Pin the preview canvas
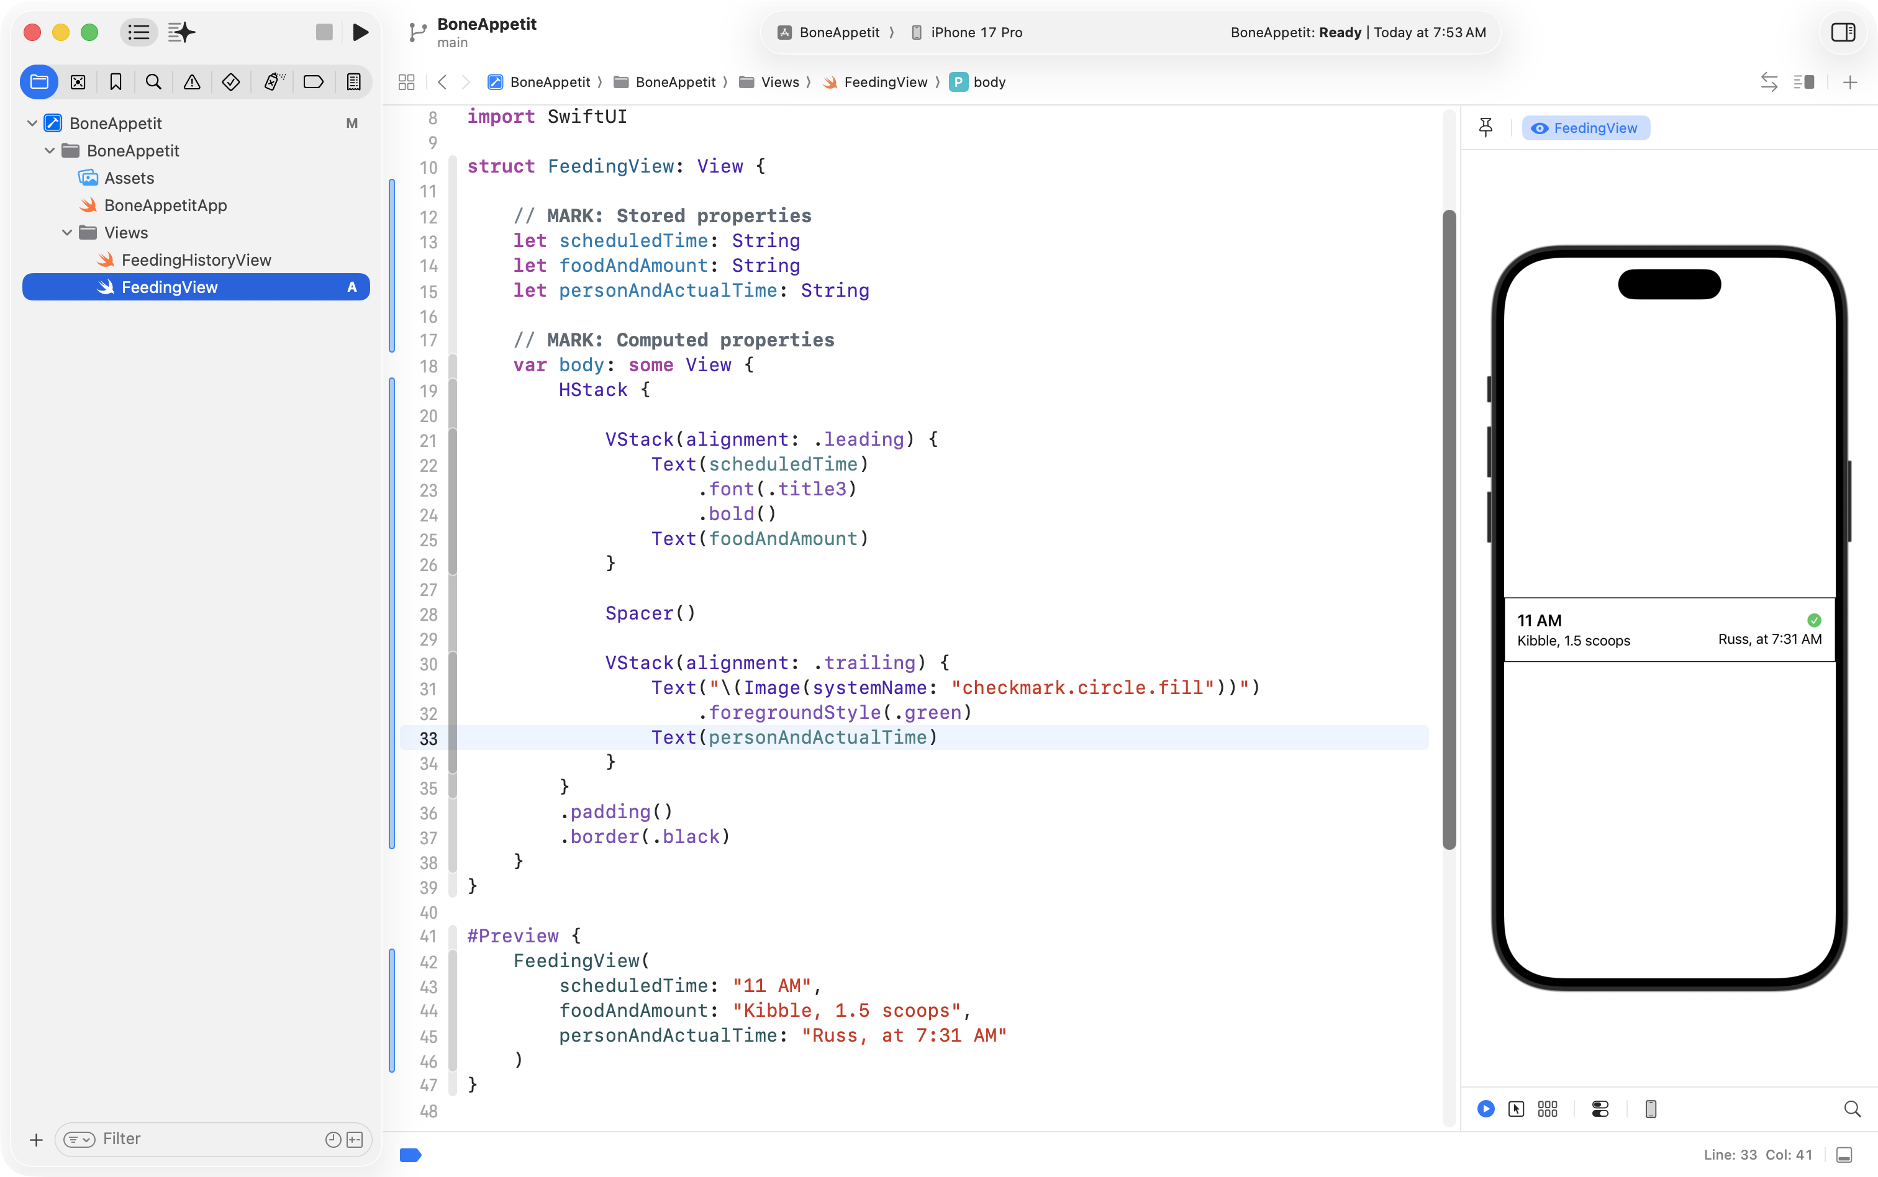Viewport: 1878px width, 1177px height. 1486,128
